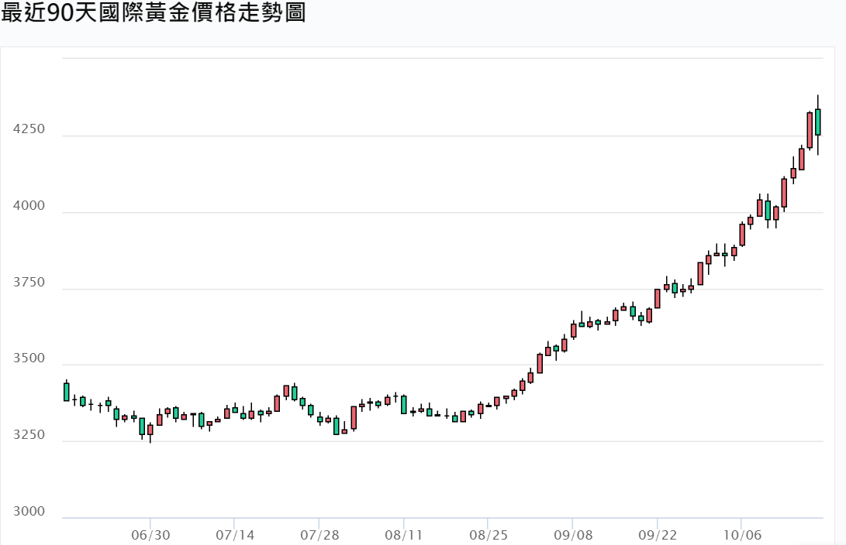Viewport: 846px width, 545px height.
Task: Click the 3000 price label at bottom
Action: tap(29, 512)
